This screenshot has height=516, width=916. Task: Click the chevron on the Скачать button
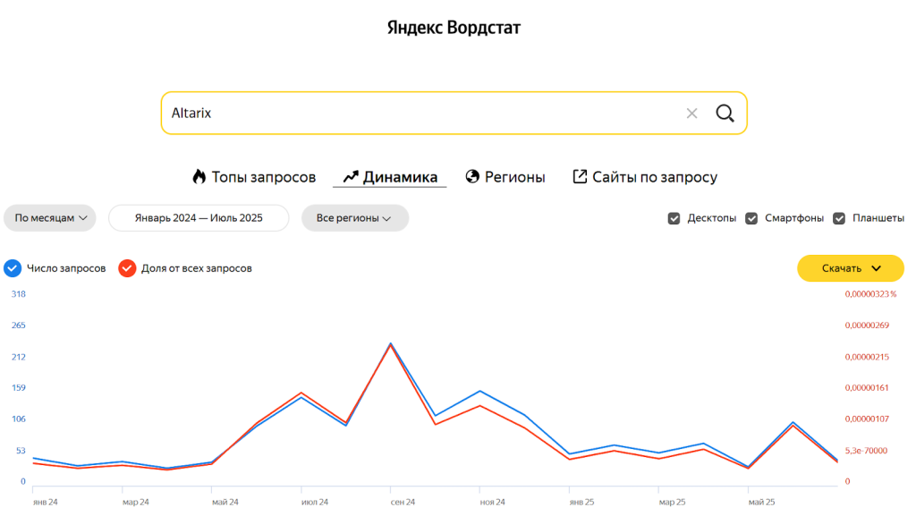pos(876,268)
